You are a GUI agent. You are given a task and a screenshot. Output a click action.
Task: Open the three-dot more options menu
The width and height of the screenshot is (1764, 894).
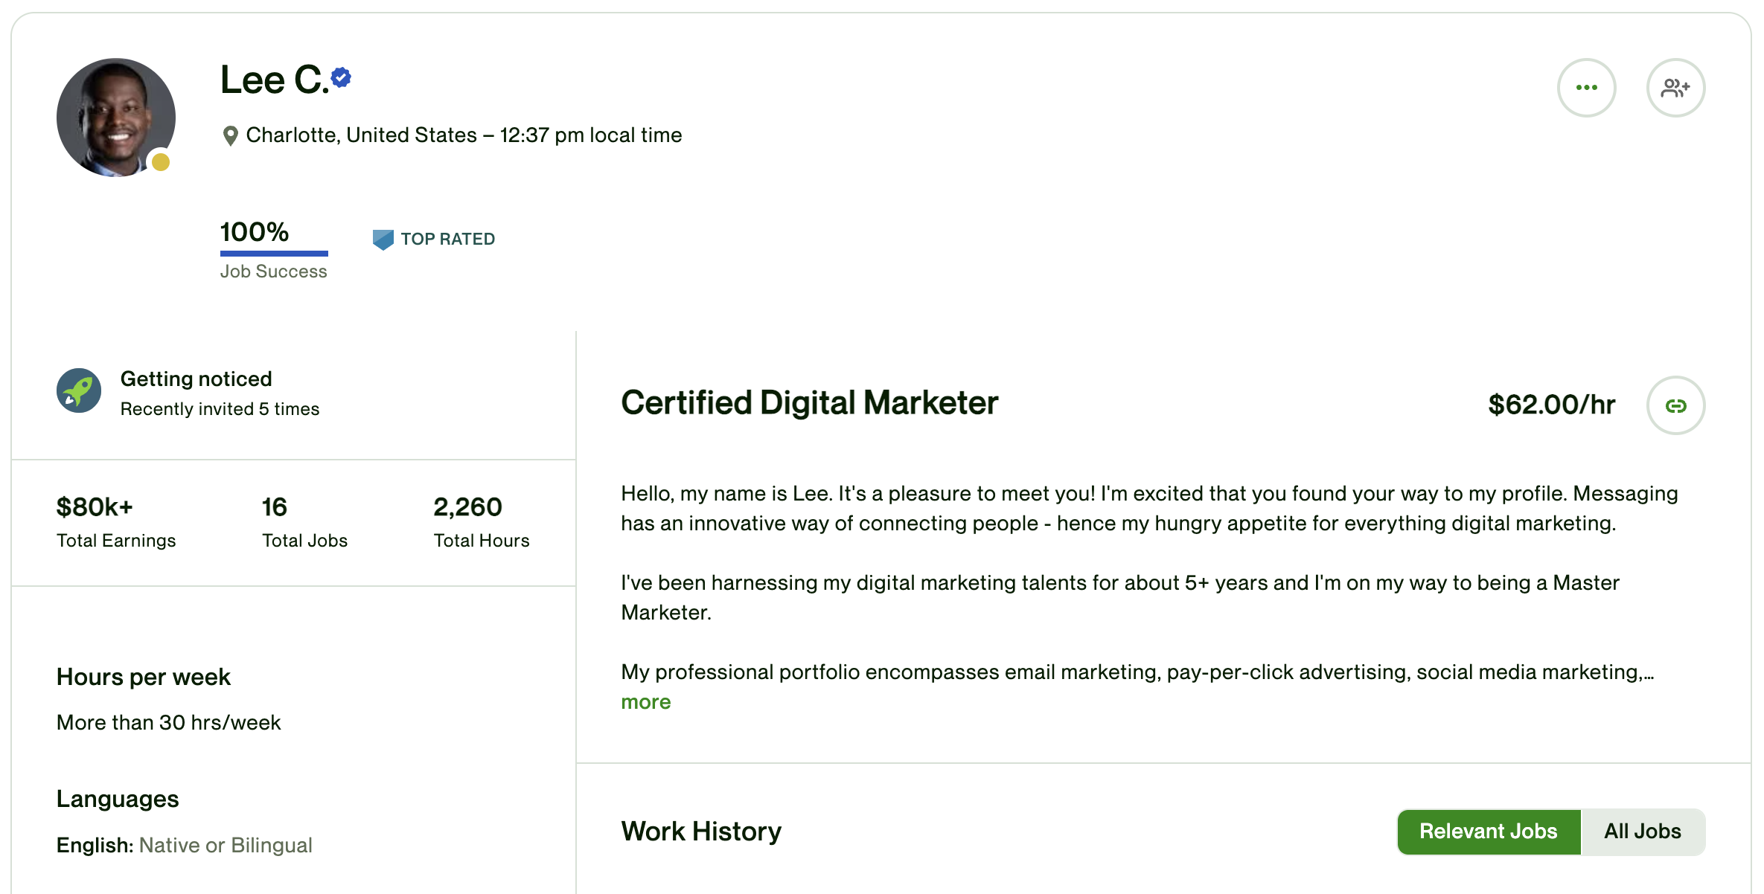click(1586, 88)
